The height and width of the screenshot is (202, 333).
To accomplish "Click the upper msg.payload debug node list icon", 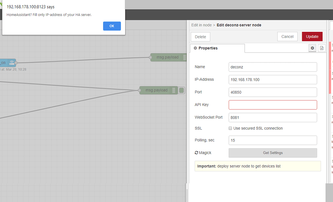I will click(185, 57).
